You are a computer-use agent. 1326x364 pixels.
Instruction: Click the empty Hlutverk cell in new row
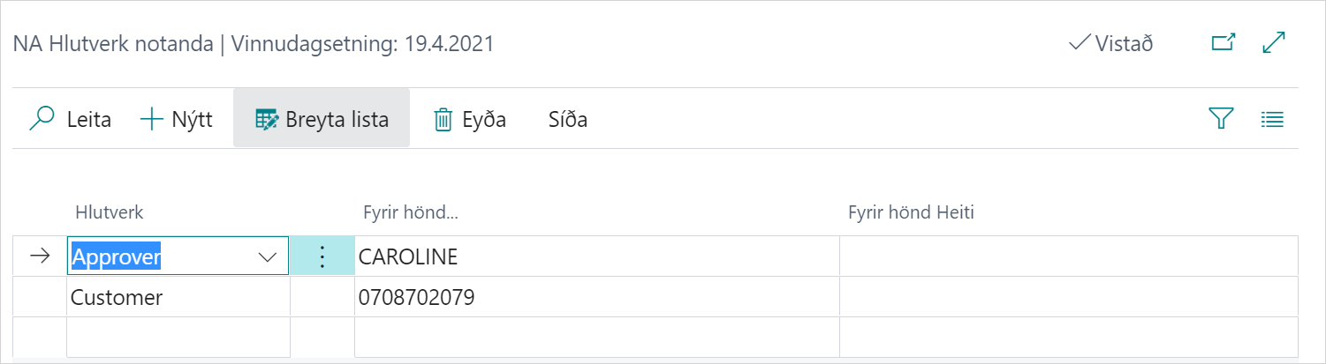pyautogui.click(x=177, y=338)
